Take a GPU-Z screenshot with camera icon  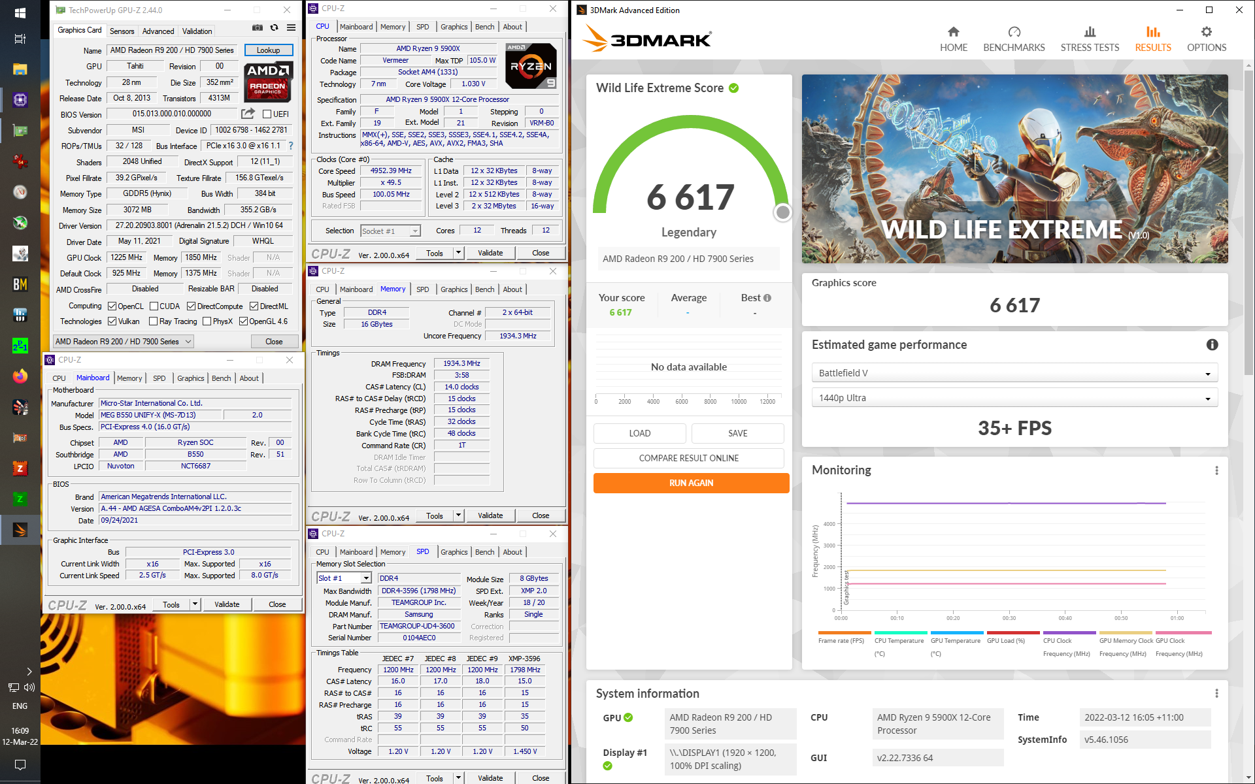258,27
